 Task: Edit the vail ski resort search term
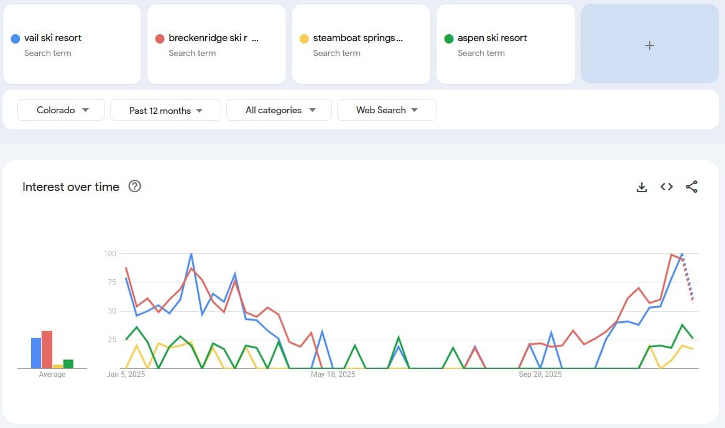[53, 38]
